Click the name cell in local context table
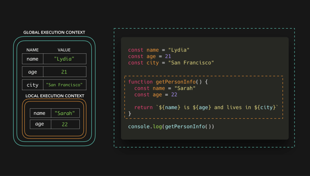The height and width of the screenshot is (176, 310). pyautogui.click(x=40, y=113)
